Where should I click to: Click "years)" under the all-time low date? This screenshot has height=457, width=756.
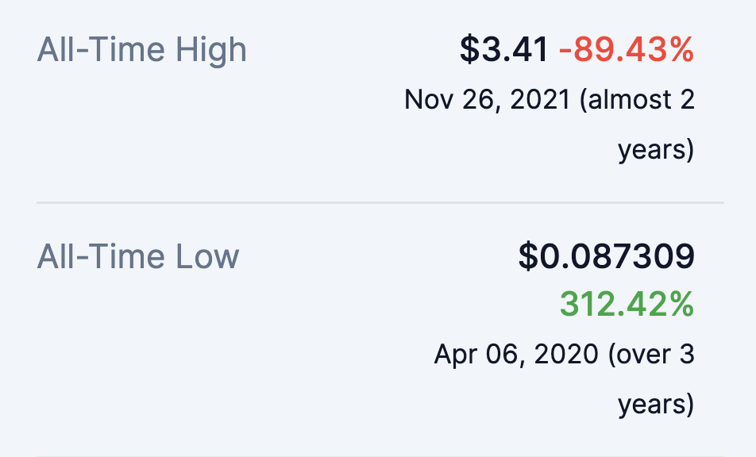[656, 405]
